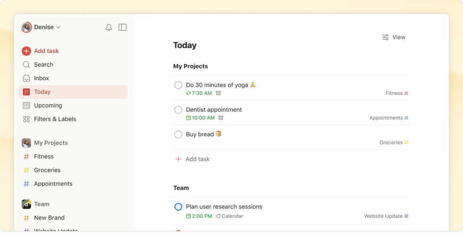
Task: Collapse sidebar with panel toggle icon
Action: tap(122, 27)
